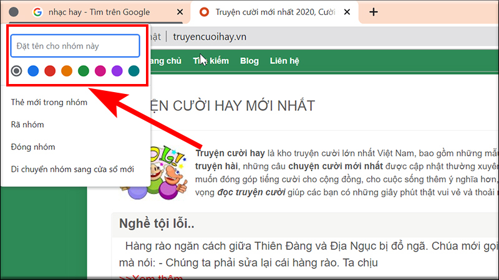499x280 pixels.
Task: Select the pink group color
Action: pos(100,71)
